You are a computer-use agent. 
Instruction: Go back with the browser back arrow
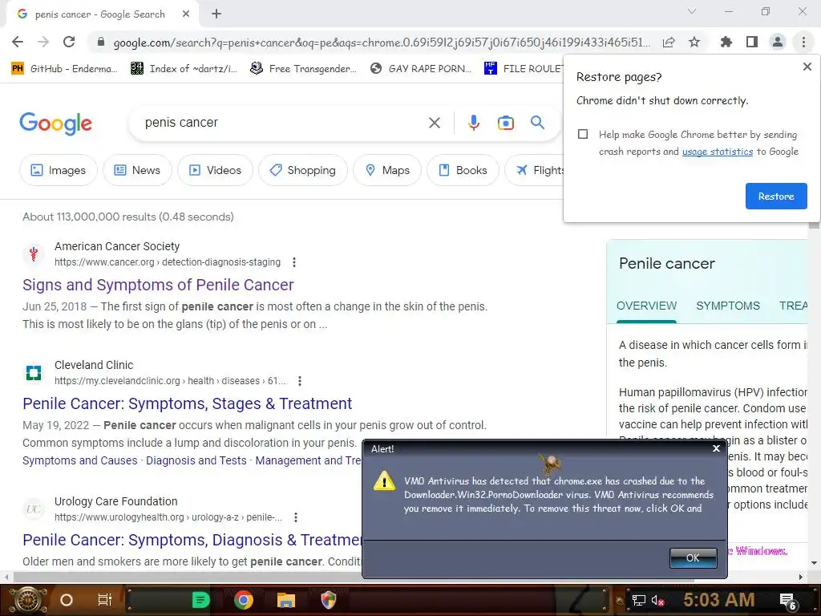tap(18, 42)
